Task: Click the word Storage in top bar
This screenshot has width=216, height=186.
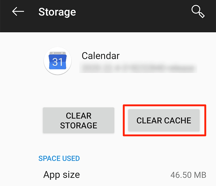Action: point(57,12)
